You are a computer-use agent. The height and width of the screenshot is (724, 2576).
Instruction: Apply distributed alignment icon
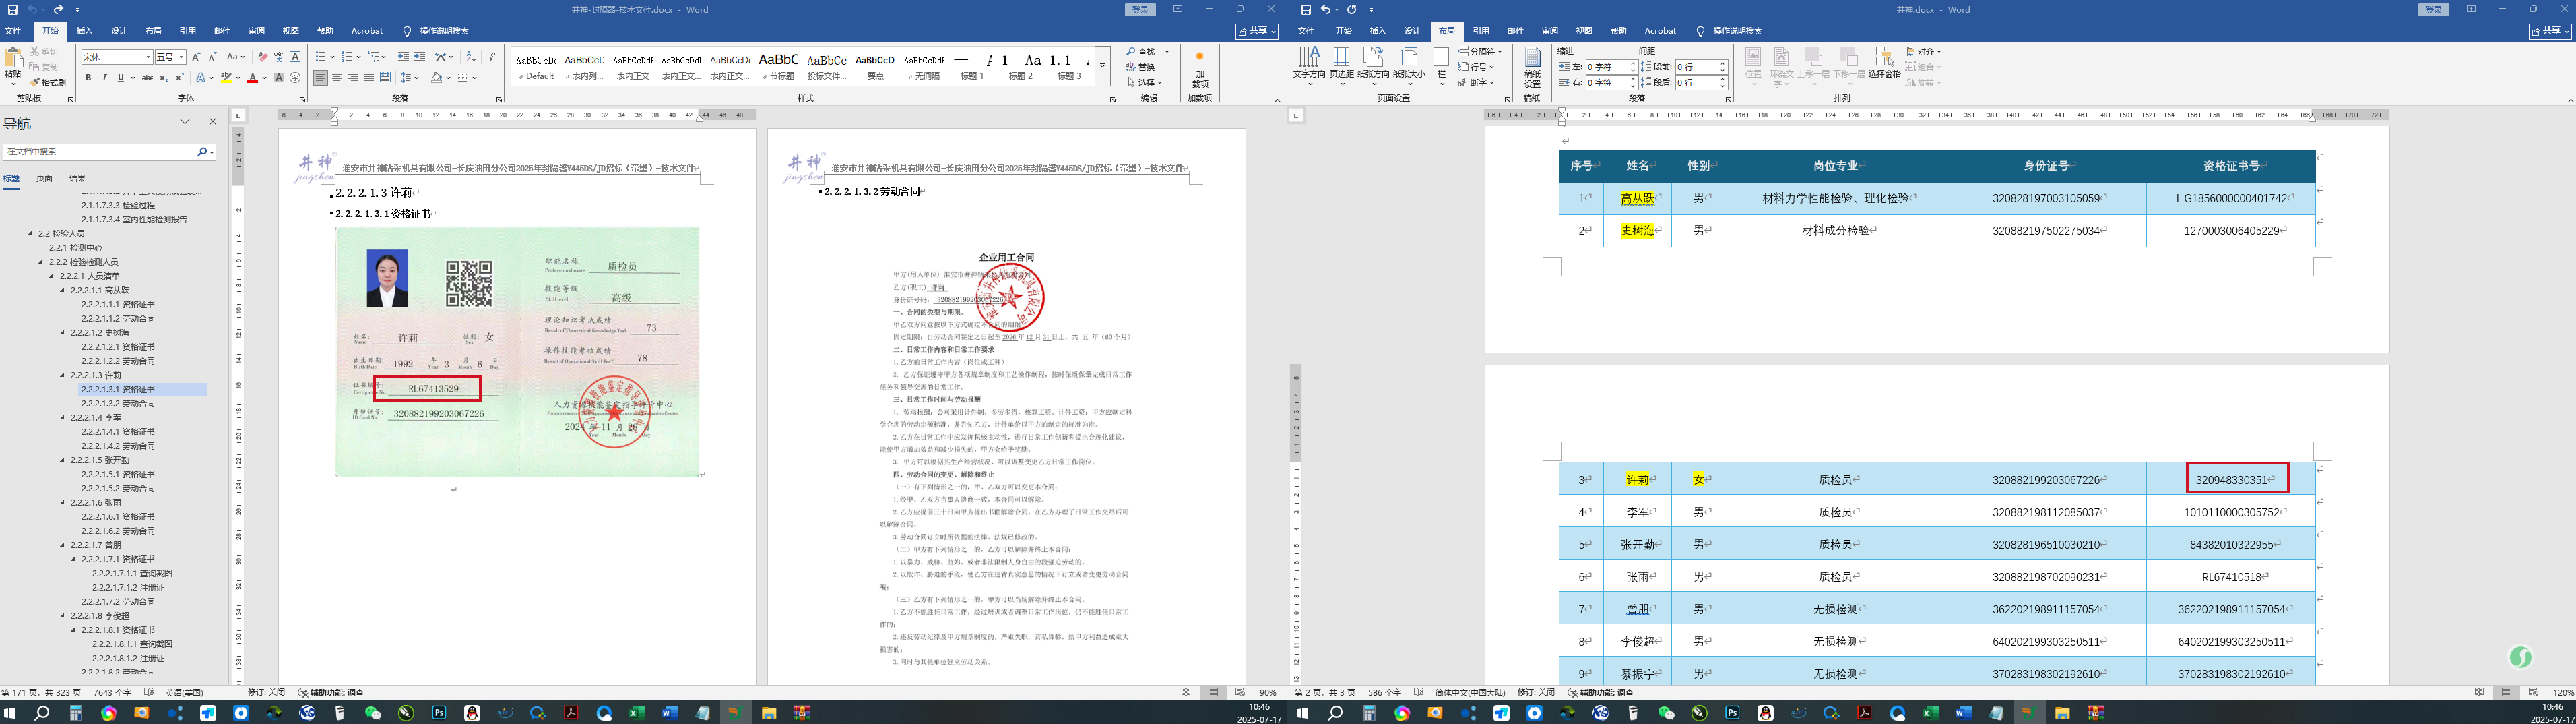[x=385, y=77]
